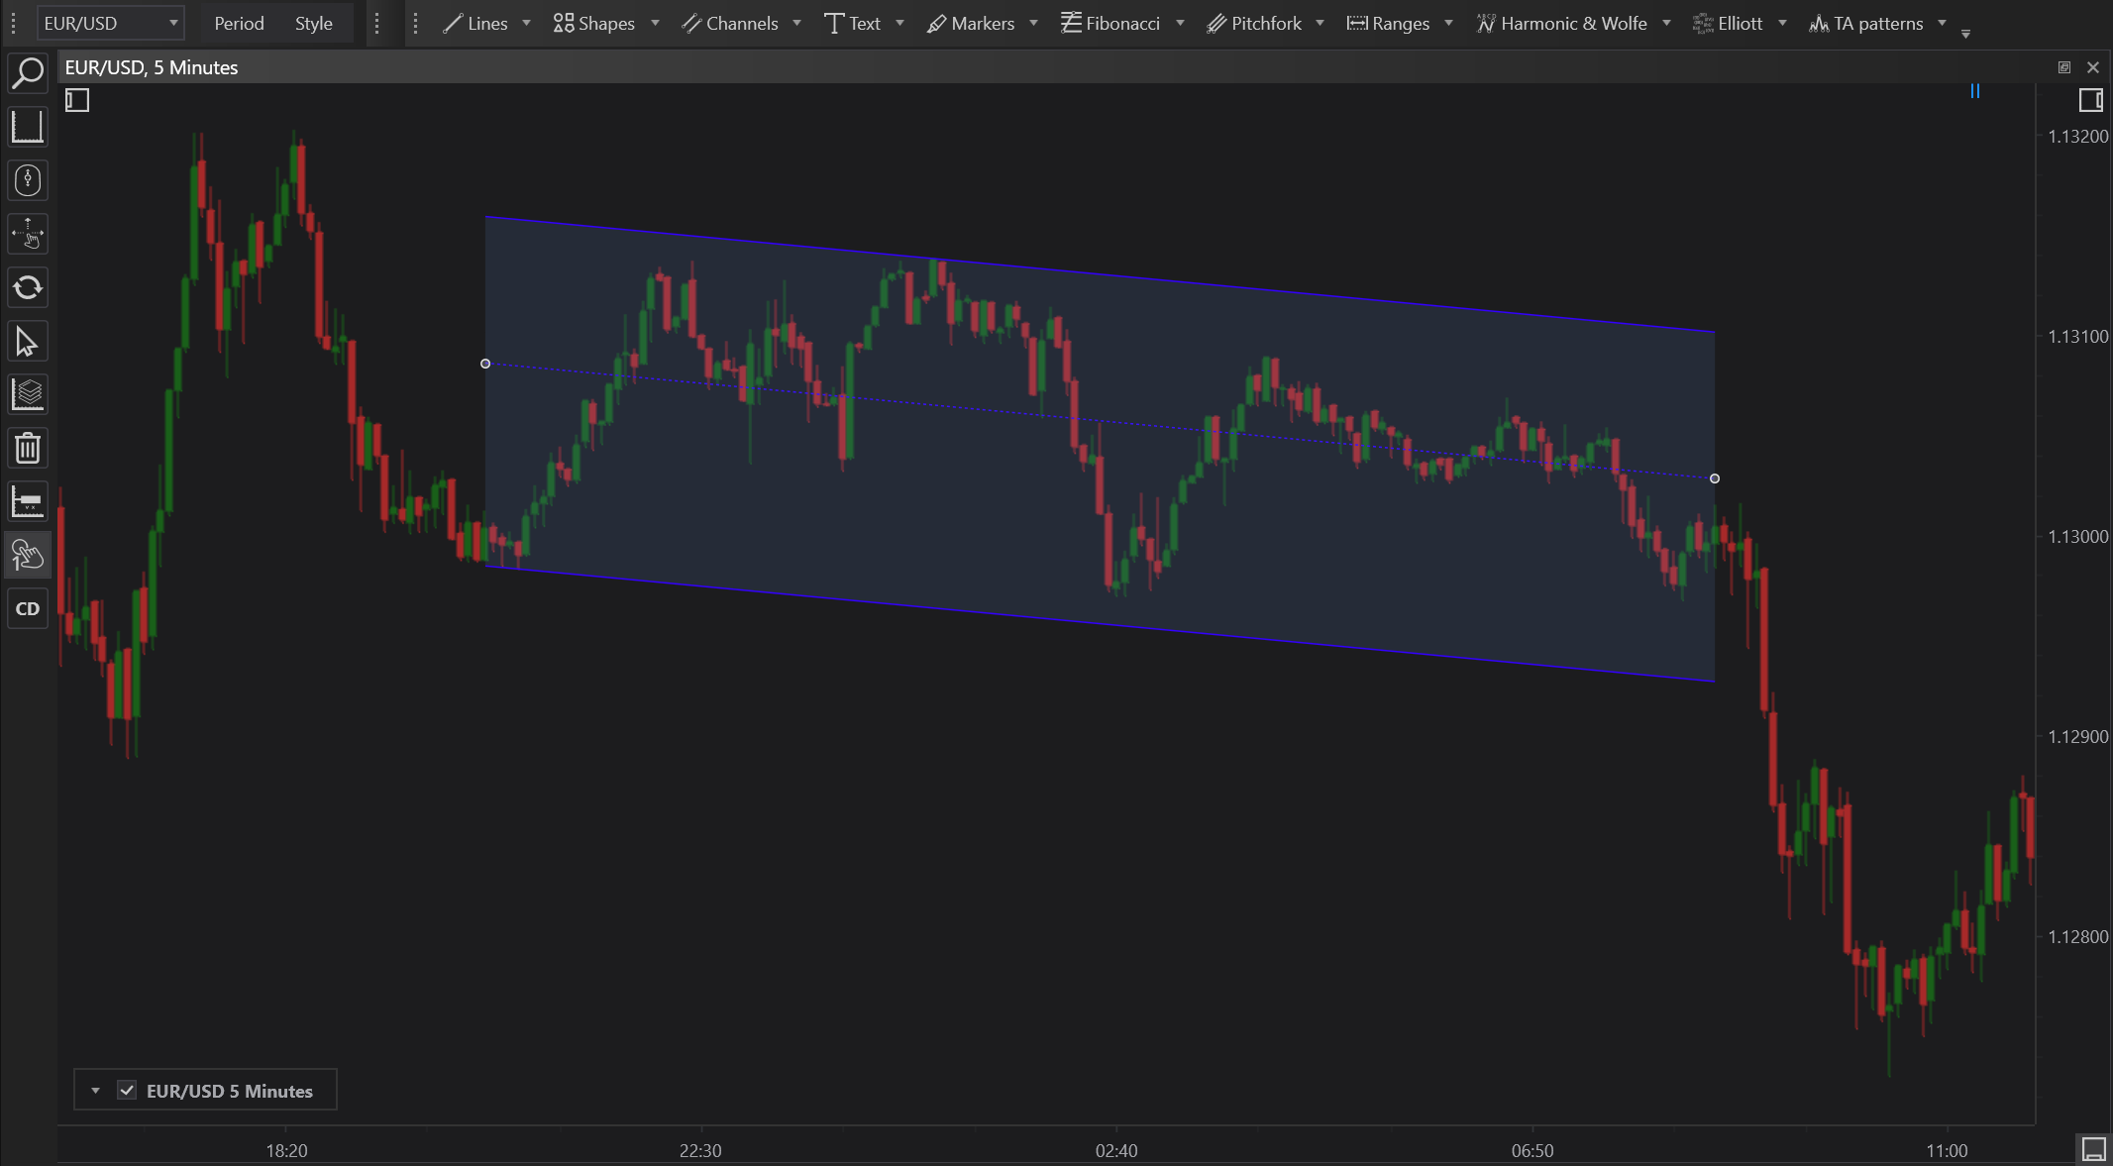The width and height of the screenshot is (2113, 1166).
Task: Toggle the left panel visibility icon
Action: [x=77, y=100]
